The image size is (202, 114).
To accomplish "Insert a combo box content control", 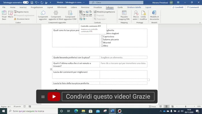I will (x=84, y=15).
